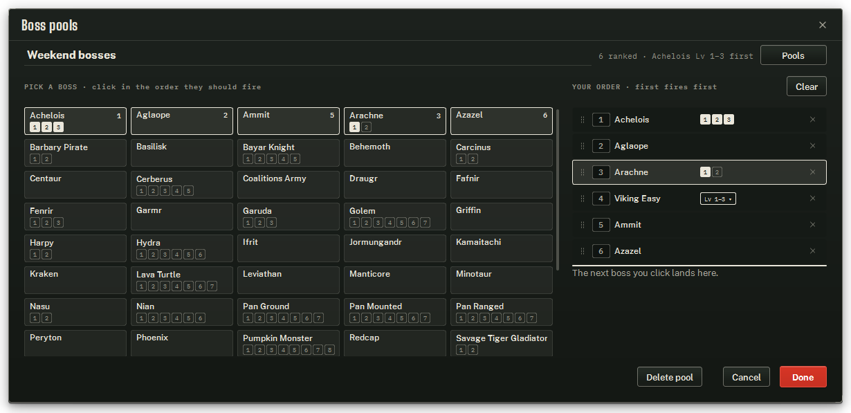
Task: Pick the Kraken boss card
Action: 75,280
